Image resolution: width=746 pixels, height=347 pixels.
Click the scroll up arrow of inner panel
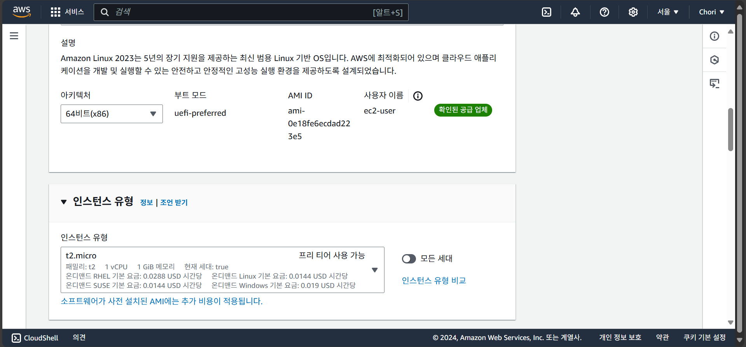(x=730, y=31)
